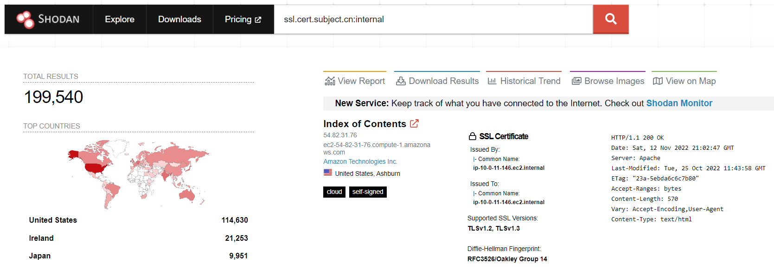Click the count 9,951
The width and height of the screenshot is (774, 270).
[238, 256]
